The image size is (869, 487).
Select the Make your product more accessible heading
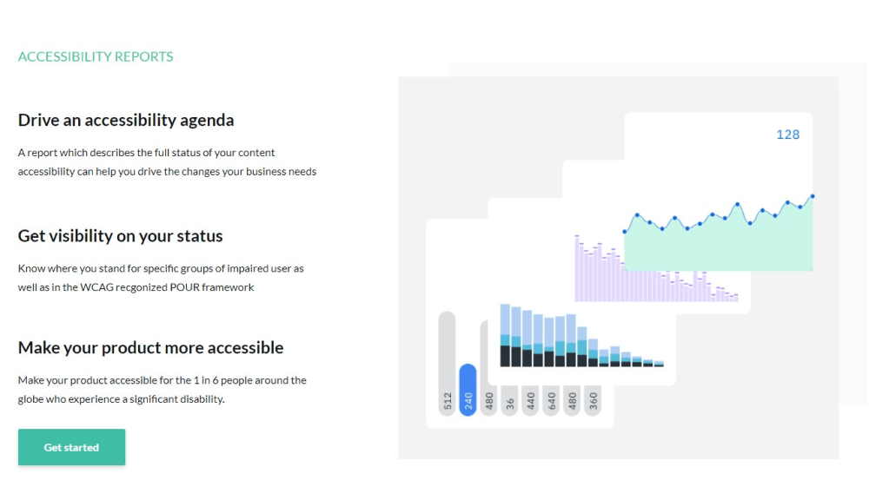tap(150, 347)
